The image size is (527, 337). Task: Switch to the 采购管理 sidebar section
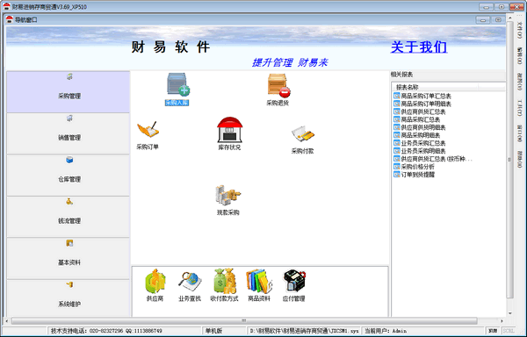[x=69, y=91]
